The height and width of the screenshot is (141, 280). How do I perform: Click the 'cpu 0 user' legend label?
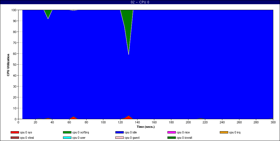pos(79,138)
